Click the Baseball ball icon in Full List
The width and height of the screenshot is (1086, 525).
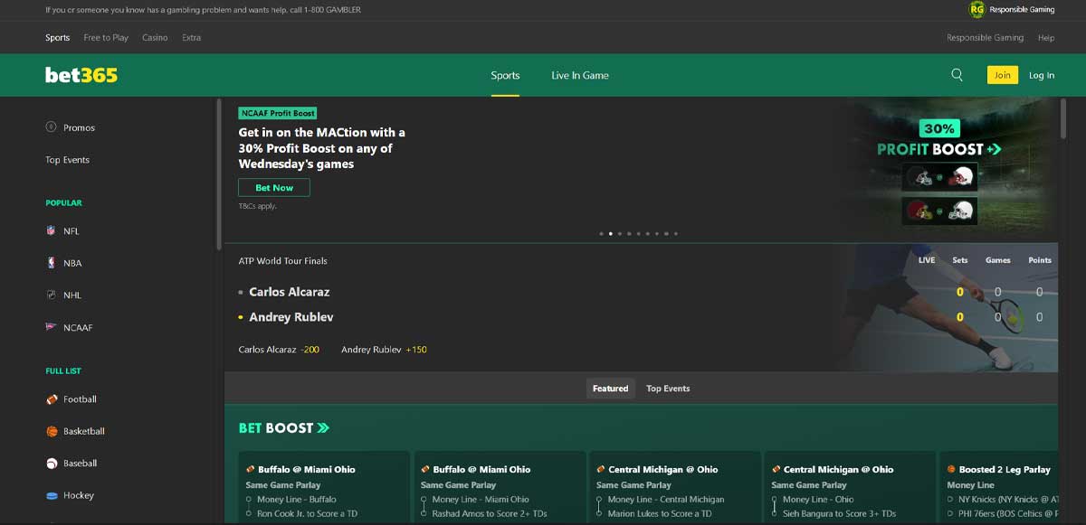52,463
